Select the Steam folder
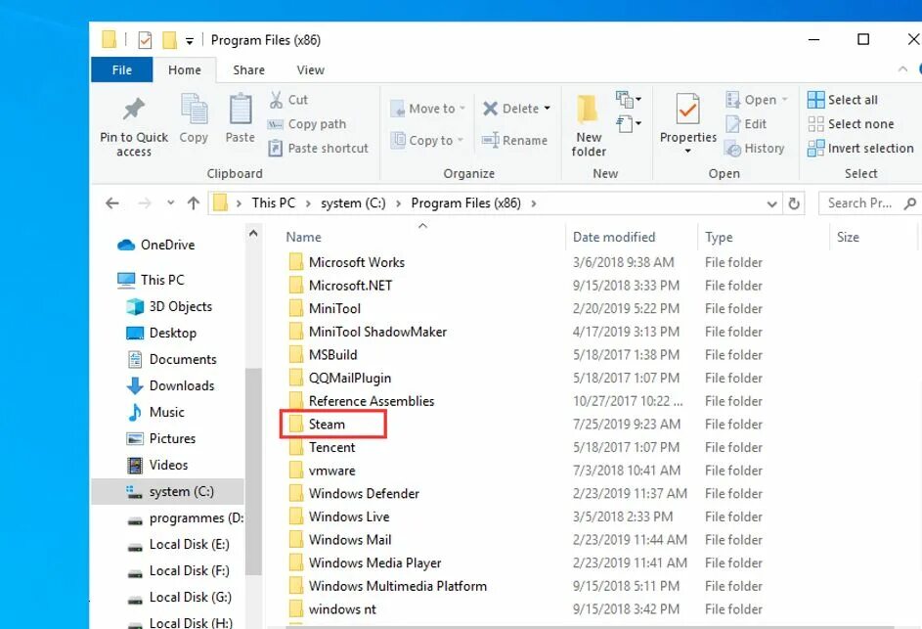 327,425
